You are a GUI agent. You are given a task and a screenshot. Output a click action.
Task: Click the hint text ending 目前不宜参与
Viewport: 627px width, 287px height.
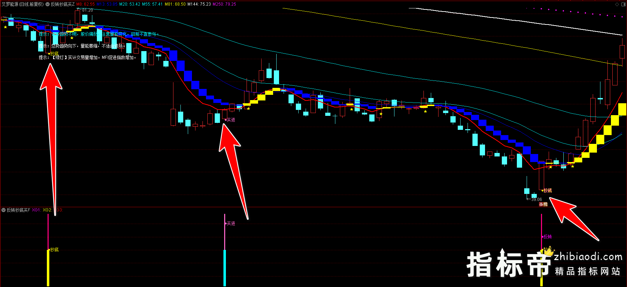coord(99,34)
